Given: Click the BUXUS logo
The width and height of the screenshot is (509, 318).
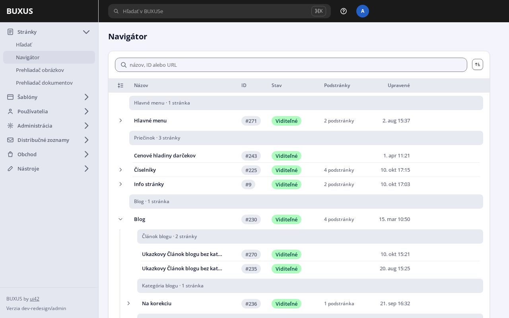Looking at the screenshot, I should click(19, 11).
